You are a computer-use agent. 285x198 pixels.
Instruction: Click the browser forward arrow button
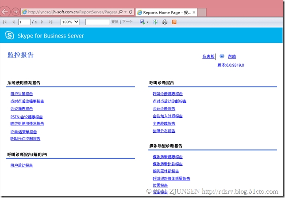[15, 12]
